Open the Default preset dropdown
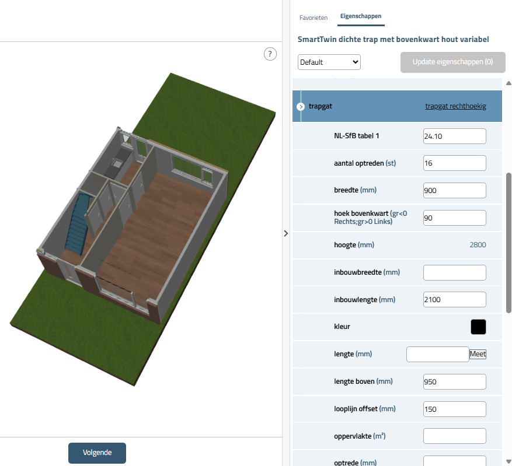 click(329, 62)
